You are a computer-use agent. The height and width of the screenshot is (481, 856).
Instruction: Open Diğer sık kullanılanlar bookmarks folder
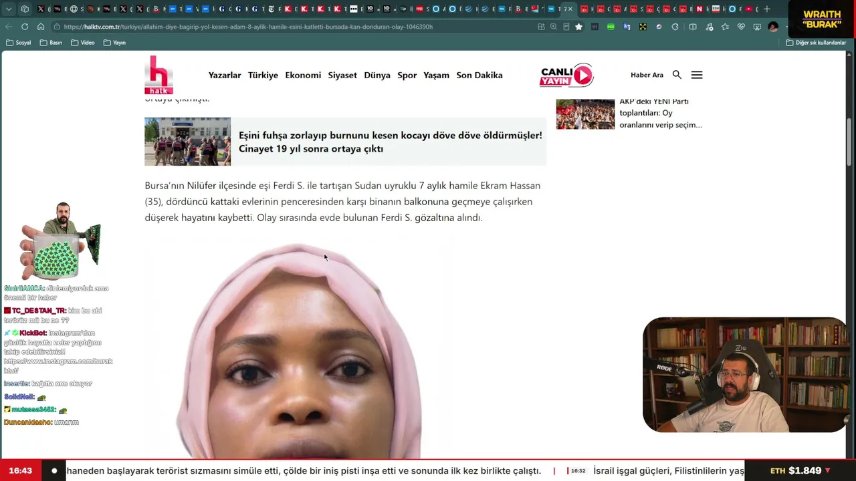coord(816,43)
